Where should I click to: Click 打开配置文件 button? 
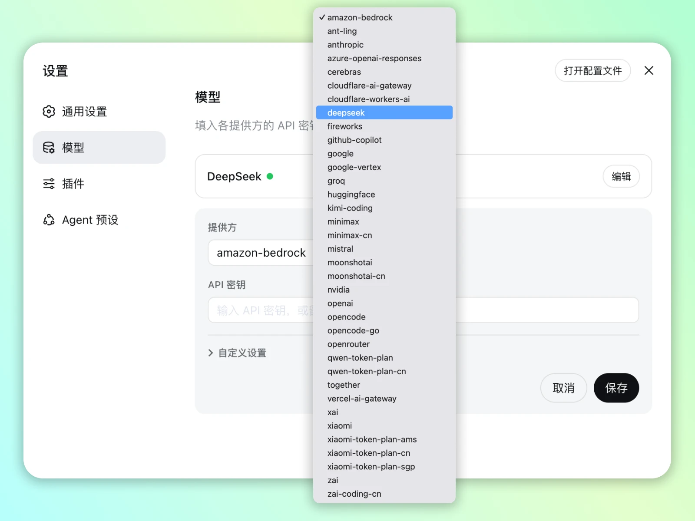(592, 70)
